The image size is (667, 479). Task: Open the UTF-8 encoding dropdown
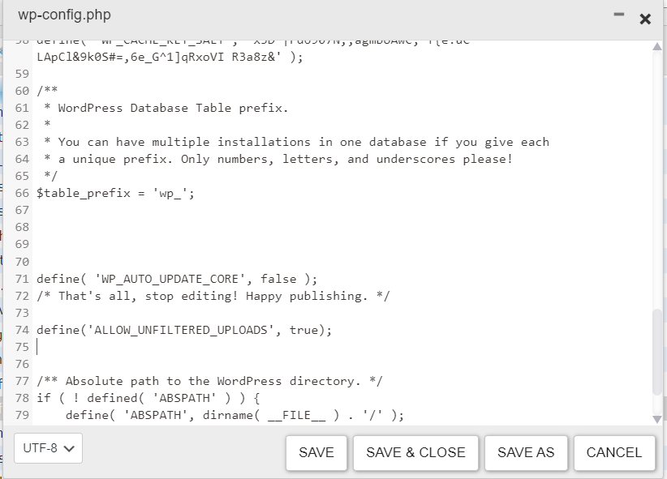click(49, 448)
